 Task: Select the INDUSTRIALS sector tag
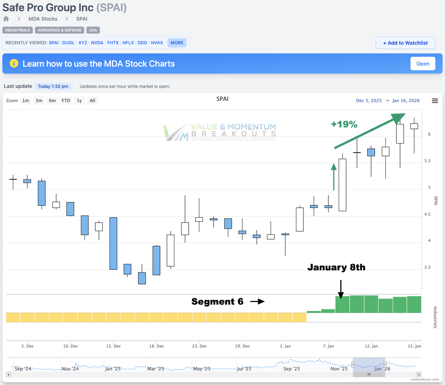[x=18, y=30]
